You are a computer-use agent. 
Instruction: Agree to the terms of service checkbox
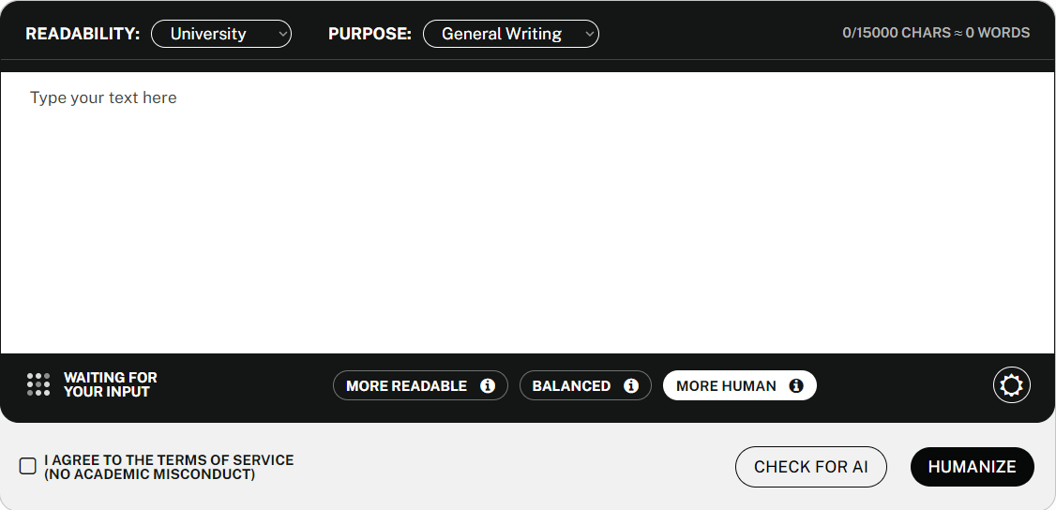tap(28, 466)
